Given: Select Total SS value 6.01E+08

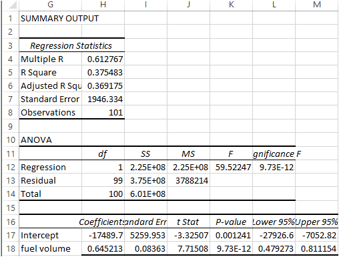Looking at the screenshot, I should (x=145, y=194).
